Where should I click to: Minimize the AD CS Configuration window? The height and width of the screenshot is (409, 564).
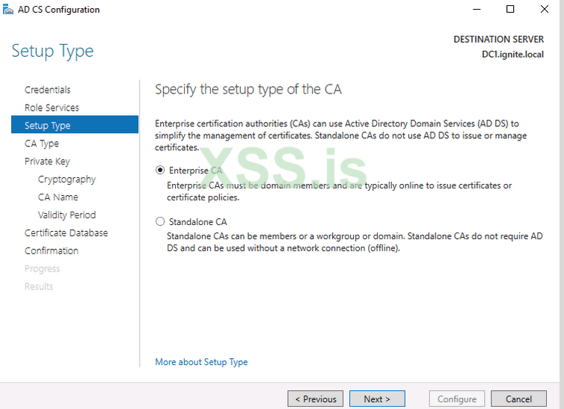pyautogui.click(x=476, y=10)
